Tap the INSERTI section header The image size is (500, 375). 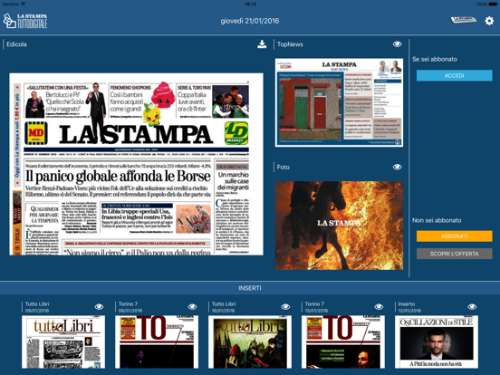pos(250,288)
